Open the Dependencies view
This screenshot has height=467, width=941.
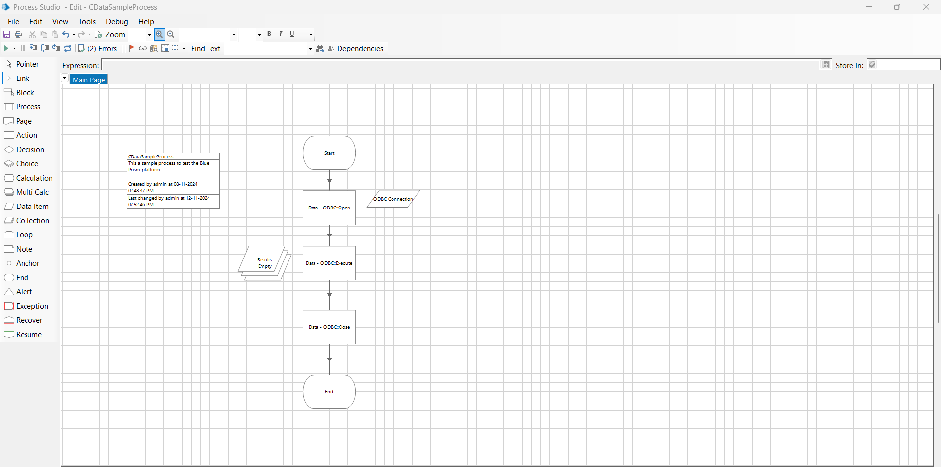(x=356, y=48)
